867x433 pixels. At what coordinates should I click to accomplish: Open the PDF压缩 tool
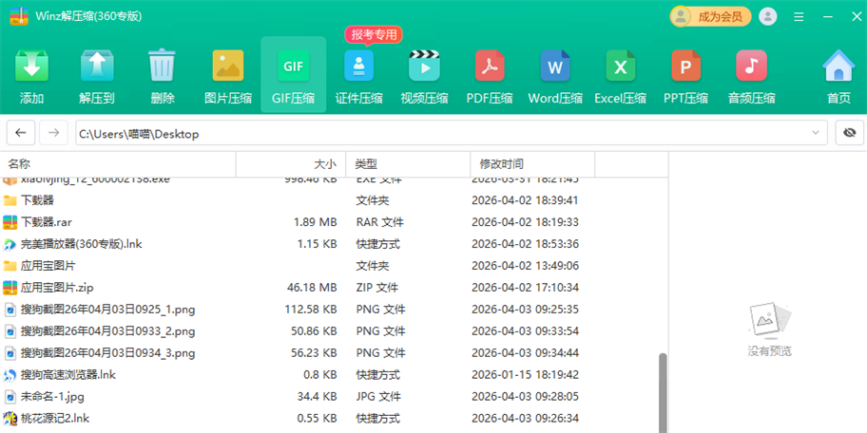point(489,74)
